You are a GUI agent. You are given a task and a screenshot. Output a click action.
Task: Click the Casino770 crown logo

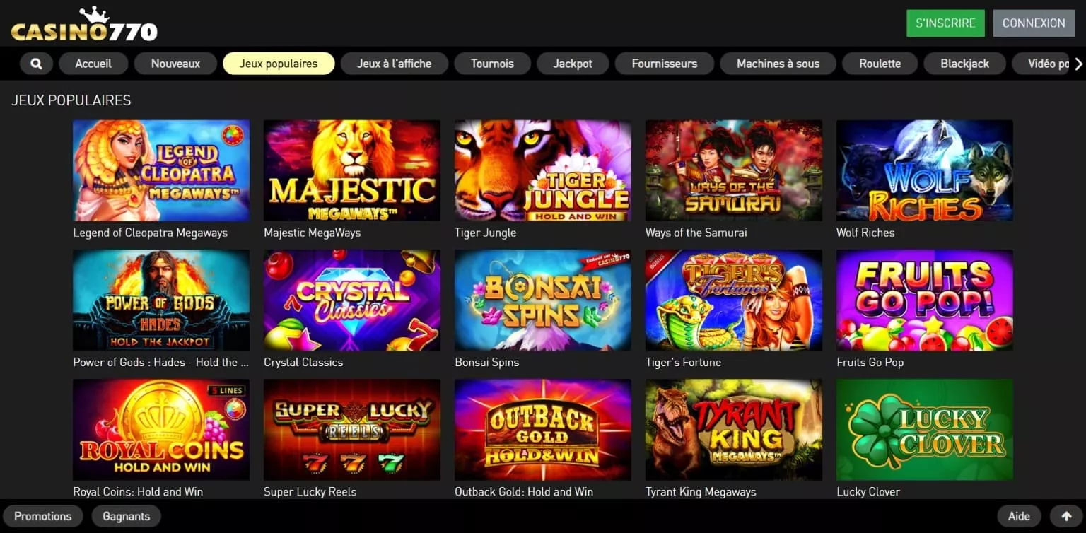(84, 24)
